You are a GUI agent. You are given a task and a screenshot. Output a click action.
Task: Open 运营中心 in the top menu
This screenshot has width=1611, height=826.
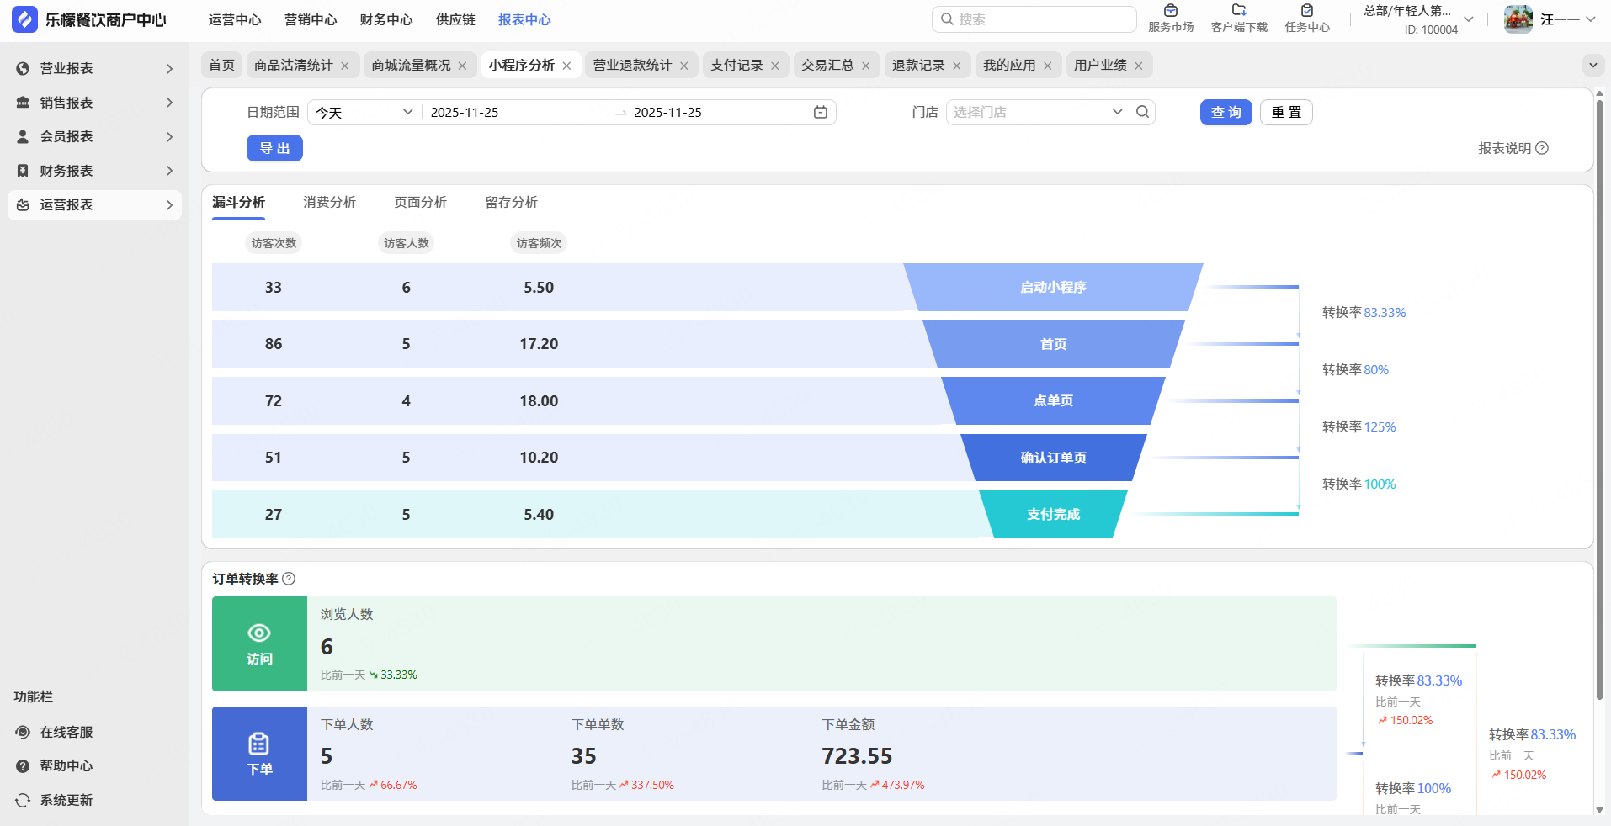[x=235, y=19]
